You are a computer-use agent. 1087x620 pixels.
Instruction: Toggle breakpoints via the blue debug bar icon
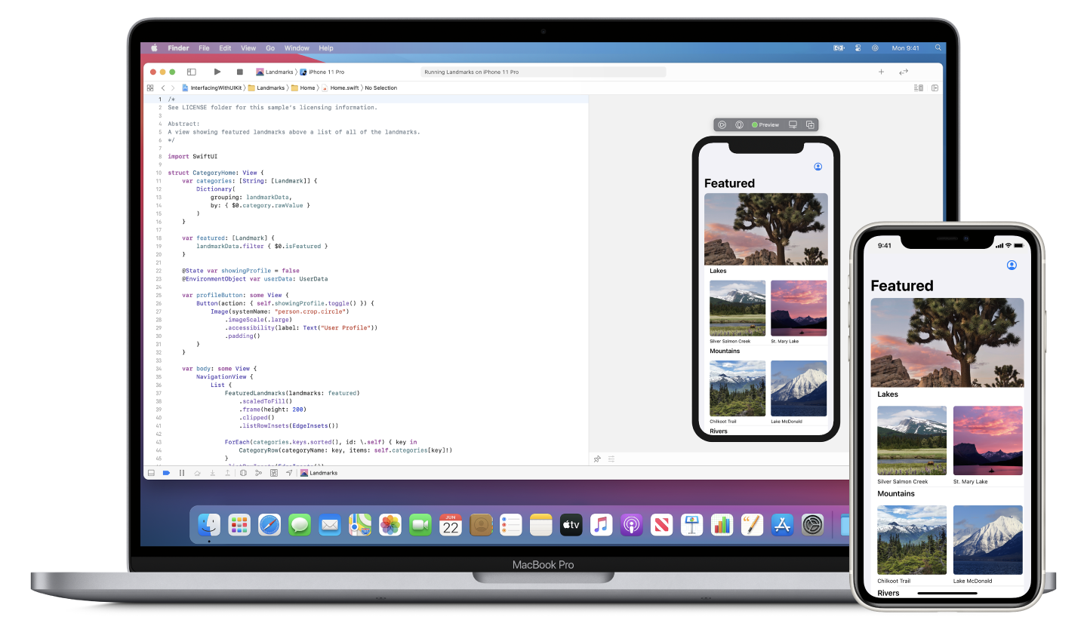click(x=167, y=473)
